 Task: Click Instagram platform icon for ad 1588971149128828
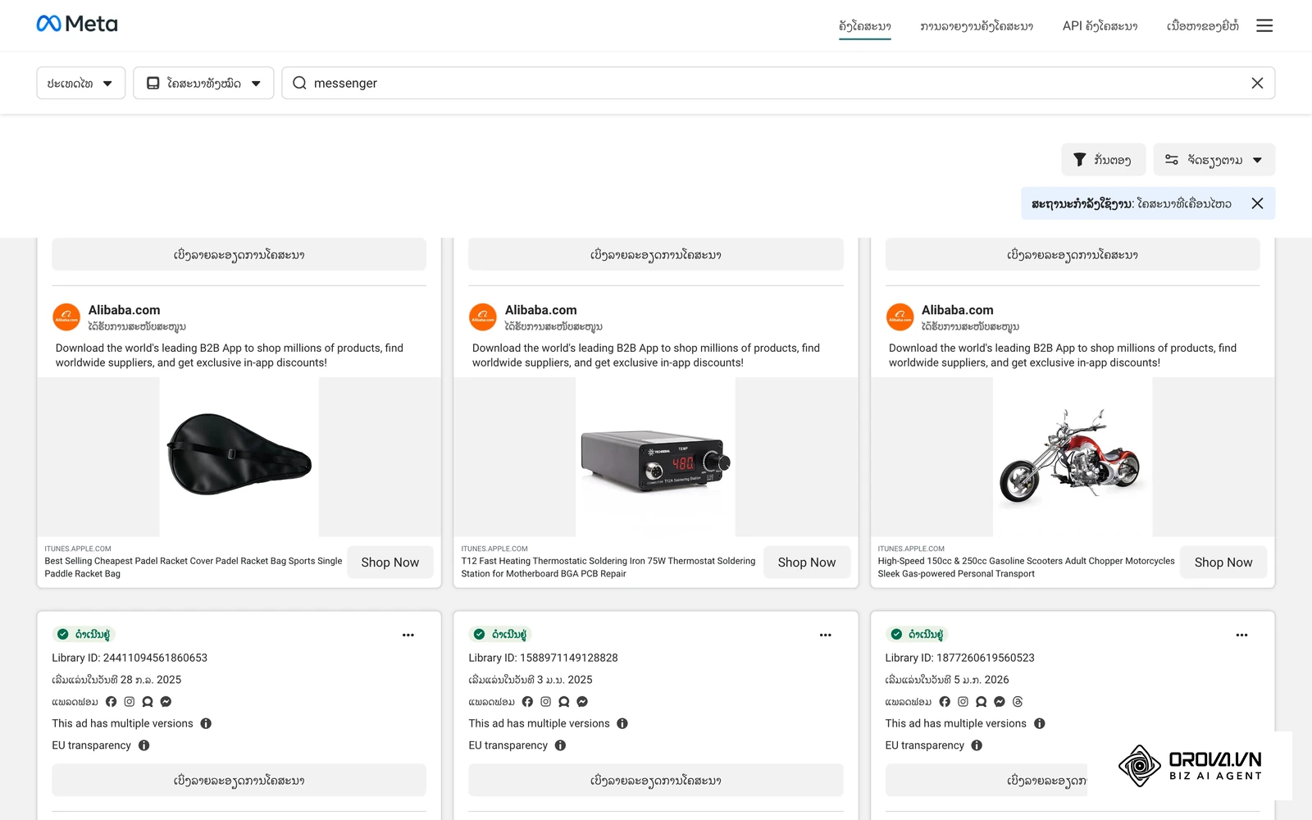tap(545, 702)
